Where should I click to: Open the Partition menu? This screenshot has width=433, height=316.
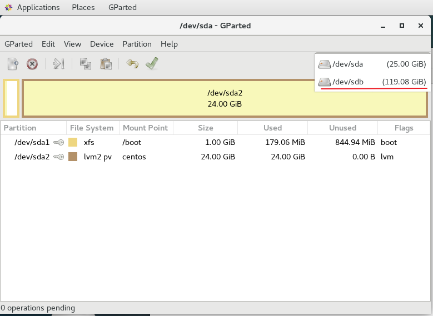[137, 44]
